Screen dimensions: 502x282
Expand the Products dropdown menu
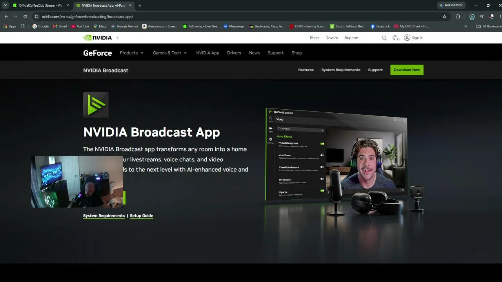click(132, 53)
